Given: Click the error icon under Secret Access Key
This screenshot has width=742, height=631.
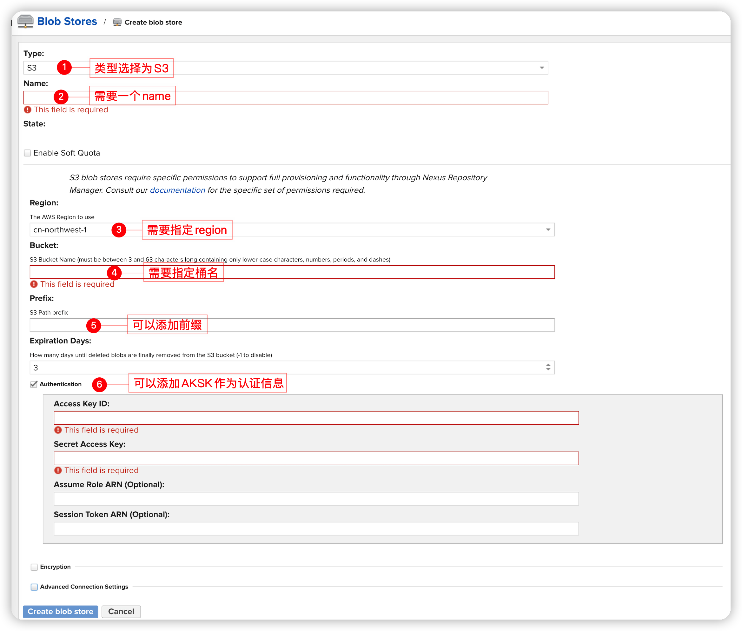Looking at the screenshot, I should (x=58, y=470).
